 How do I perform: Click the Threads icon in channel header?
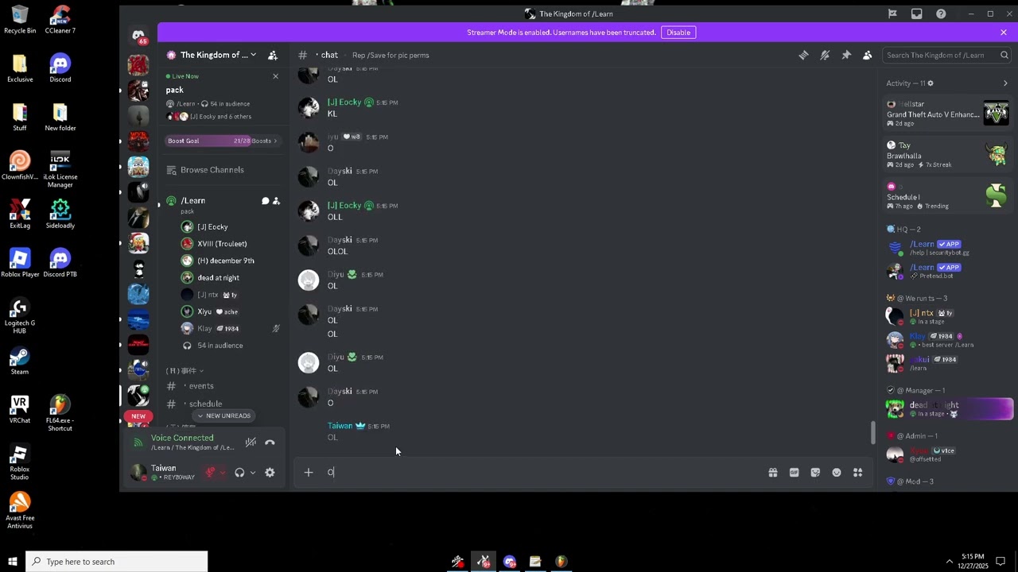[803, 55]
